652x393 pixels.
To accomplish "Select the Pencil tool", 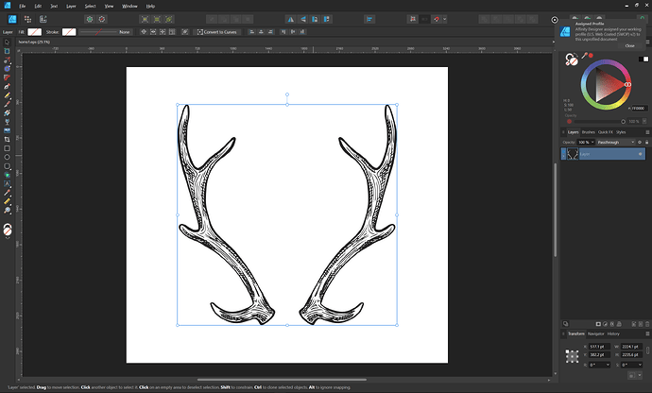I will 7,95.
